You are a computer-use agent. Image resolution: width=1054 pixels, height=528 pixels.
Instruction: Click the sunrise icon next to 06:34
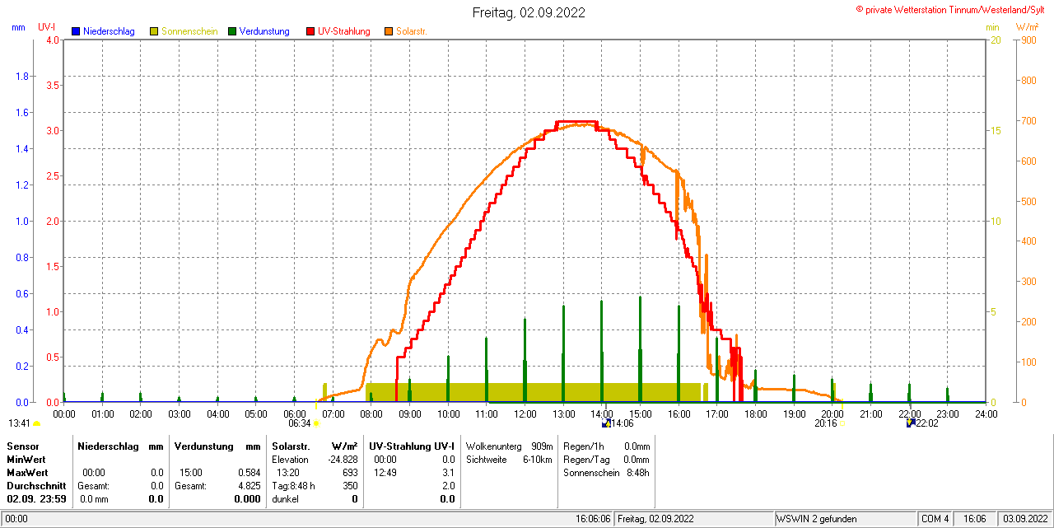(x=316, y=423)
